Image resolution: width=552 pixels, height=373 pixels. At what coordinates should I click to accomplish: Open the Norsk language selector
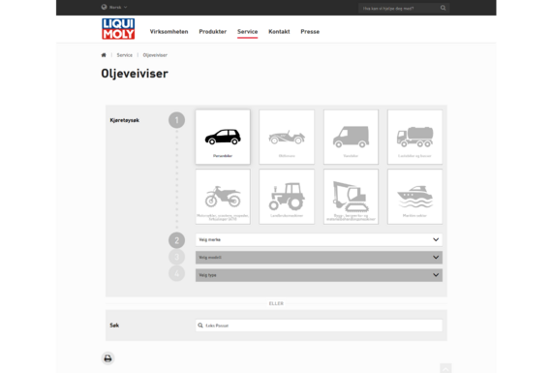[x=114, y=7]
